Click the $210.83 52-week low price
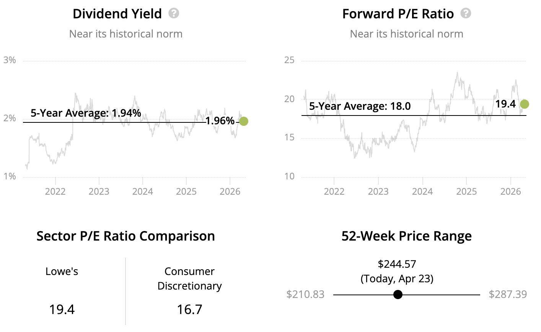The height and width of the screenshot is (332, 541). [305, 295]
